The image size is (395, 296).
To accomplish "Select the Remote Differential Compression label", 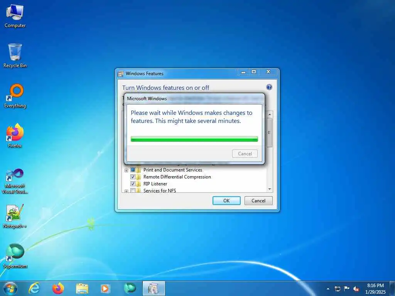I will 177,177.
